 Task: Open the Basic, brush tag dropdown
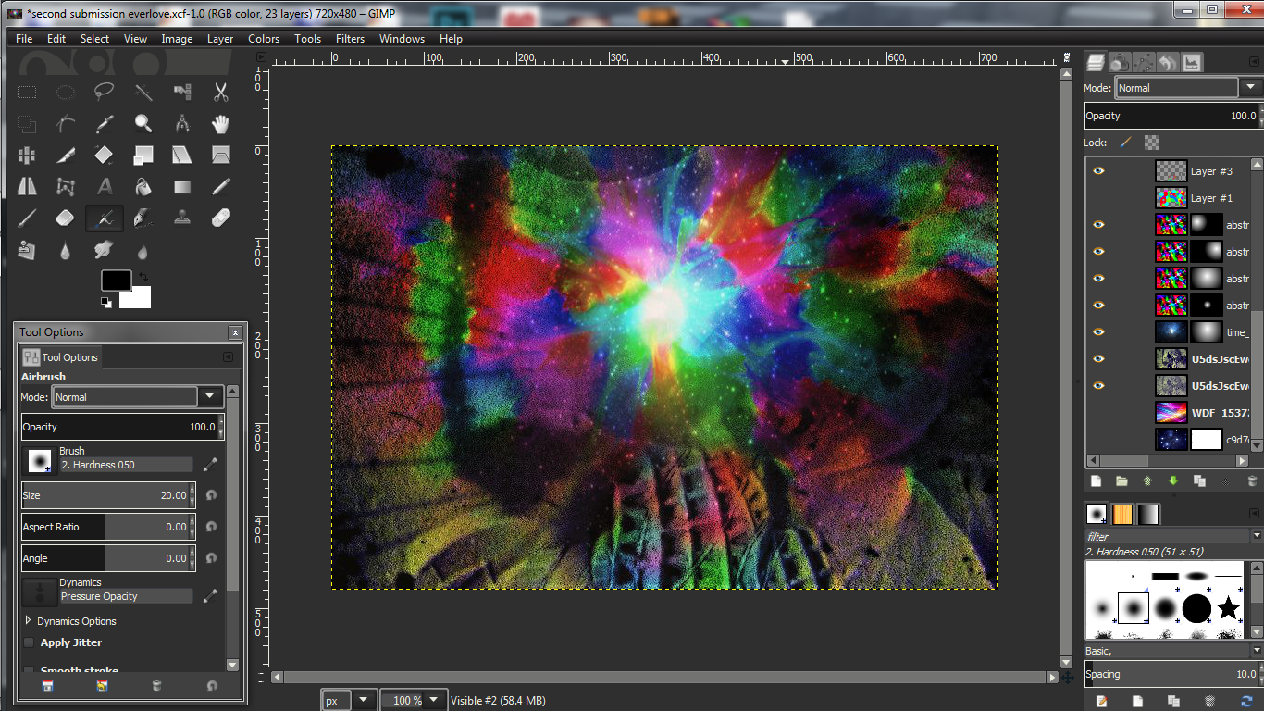click(x=1256, y=651)
